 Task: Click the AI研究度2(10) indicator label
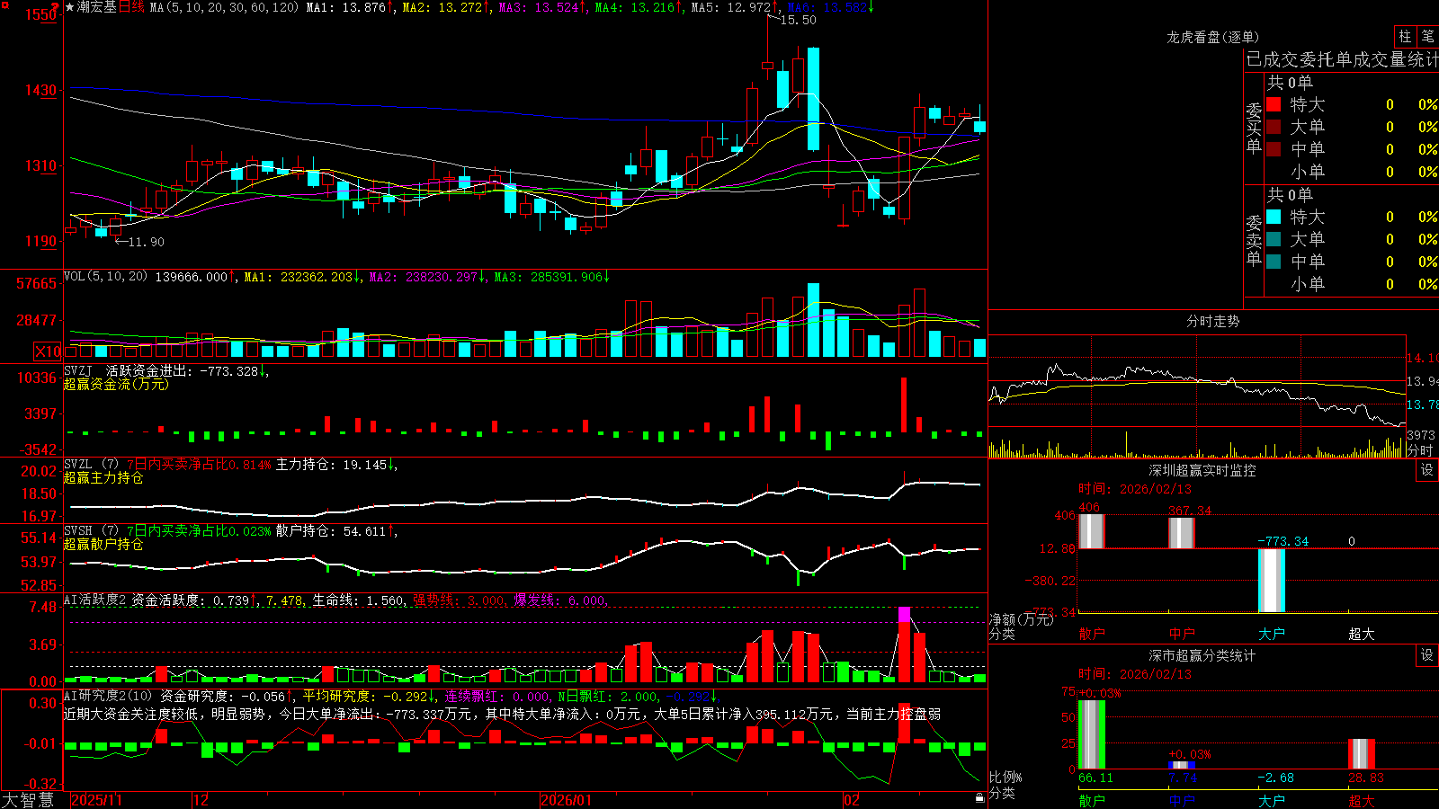108,696
